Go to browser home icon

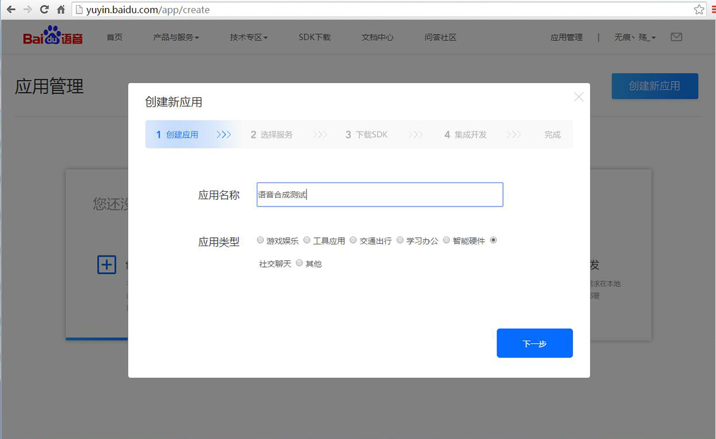tap(61, 9)
